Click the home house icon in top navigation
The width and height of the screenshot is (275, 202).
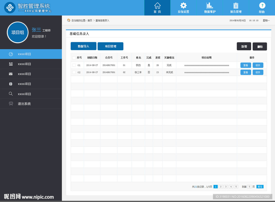tap(157, 6)
